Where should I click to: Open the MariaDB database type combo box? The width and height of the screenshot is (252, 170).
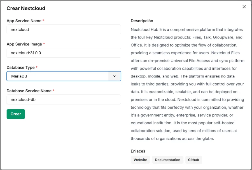pos(57,76)
